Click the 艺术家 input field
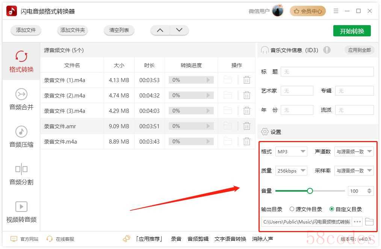This screenshot has height=249, width=381. click(x=297, y=91)
